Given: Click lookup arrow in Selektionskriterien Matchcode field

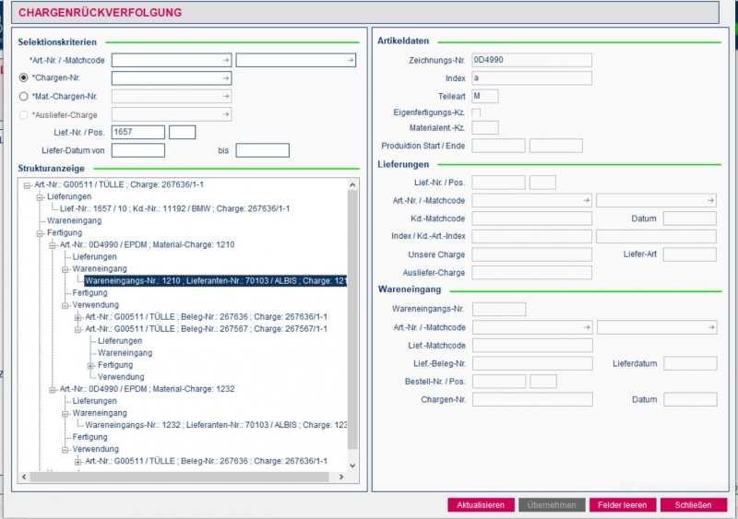Looking at the screenshot, I should tap(350, 60).
